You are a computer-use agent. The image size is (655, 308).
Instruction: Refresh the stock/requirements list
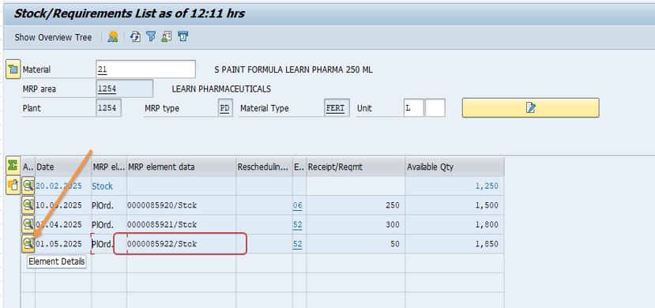click(135, 37)
